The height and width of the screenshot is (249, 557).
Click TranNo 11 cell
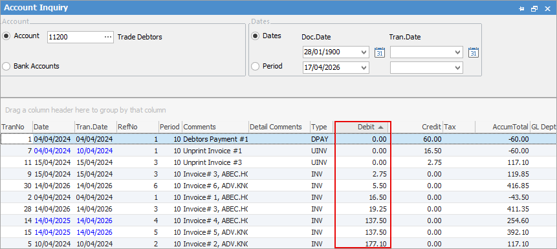[x=16, y=162]
